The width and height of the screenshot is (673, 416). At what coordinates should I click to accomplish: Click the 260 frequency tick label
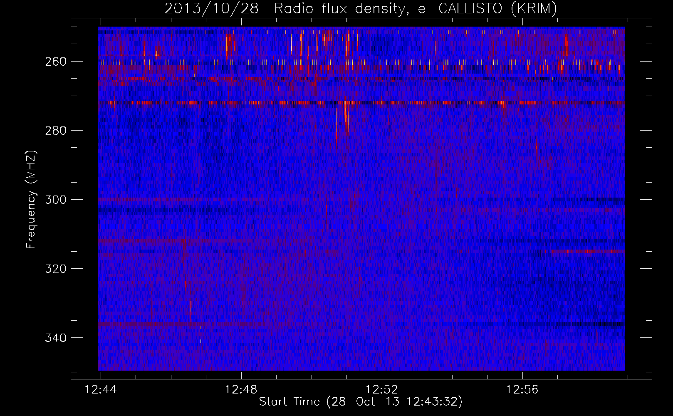(55, 62)
